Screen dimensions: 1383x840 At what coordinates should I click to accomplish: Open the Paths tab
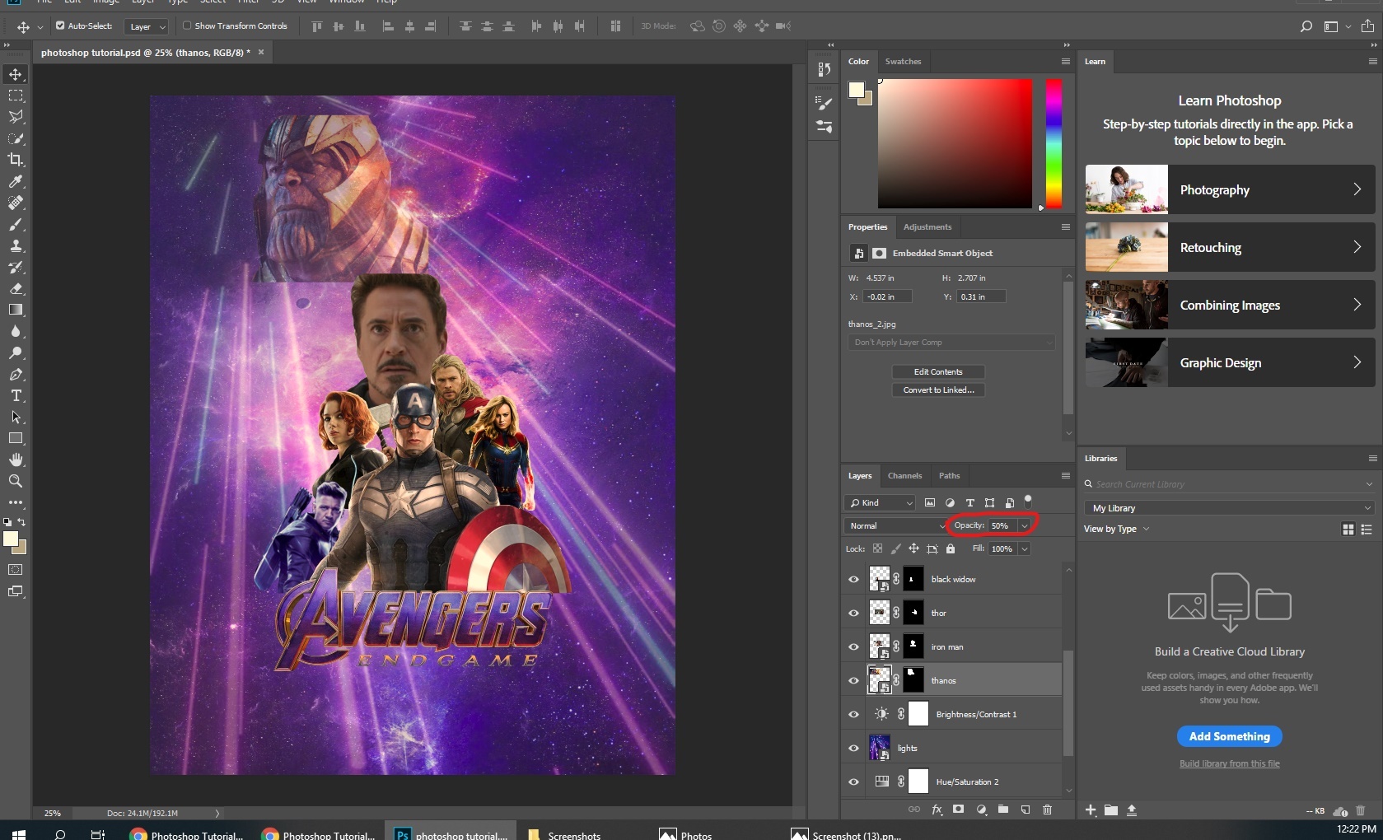949,475
